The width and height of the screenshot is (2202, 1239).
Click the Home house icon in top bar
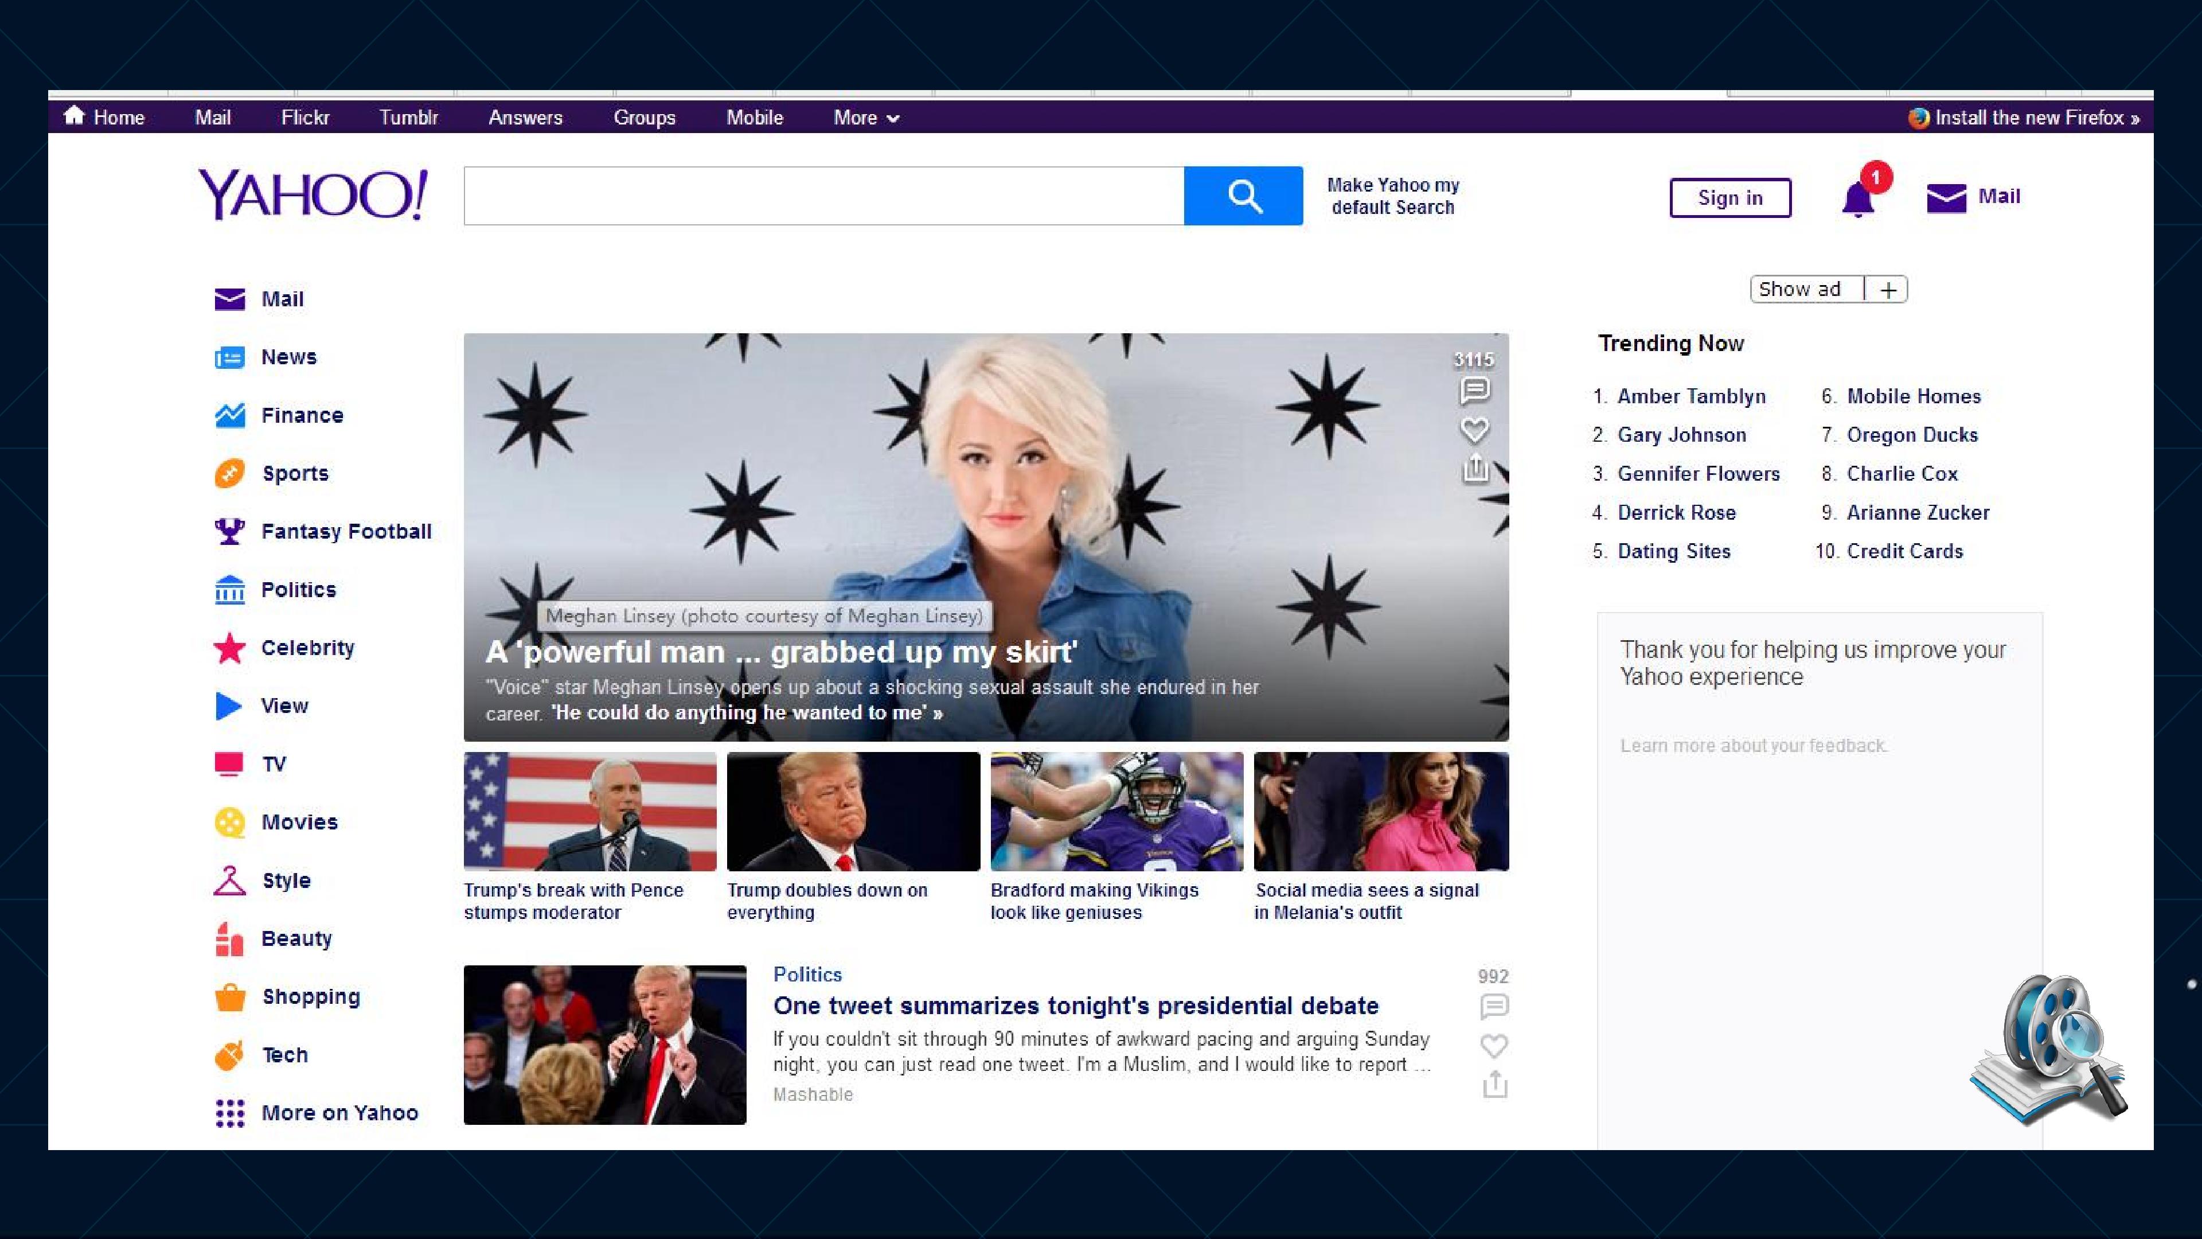(x=75, y=115)
